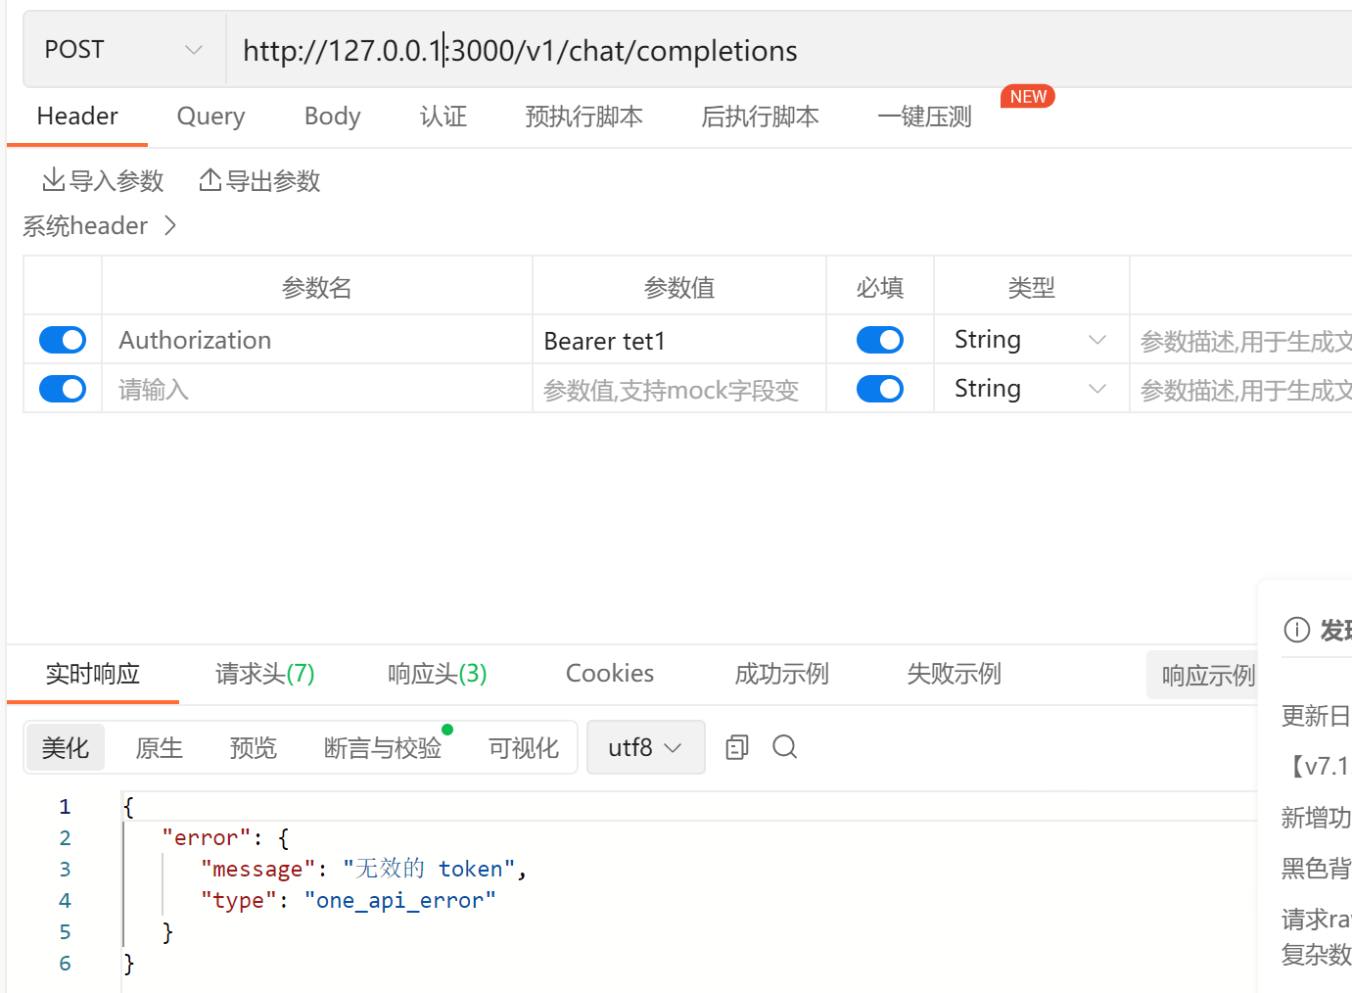
Task: Copy the response body using copy icon
Action: (736, 746)
